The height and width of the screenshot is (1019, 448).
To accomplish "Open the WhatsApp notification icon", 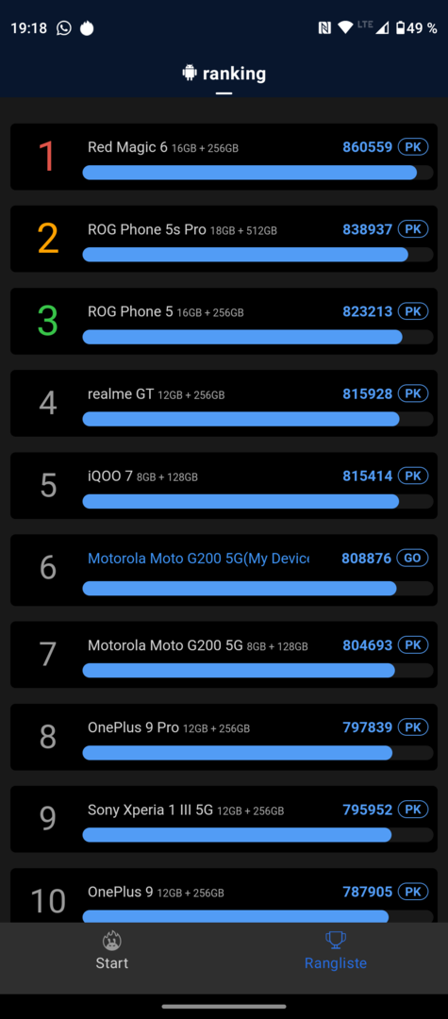I will pos(63,28).
